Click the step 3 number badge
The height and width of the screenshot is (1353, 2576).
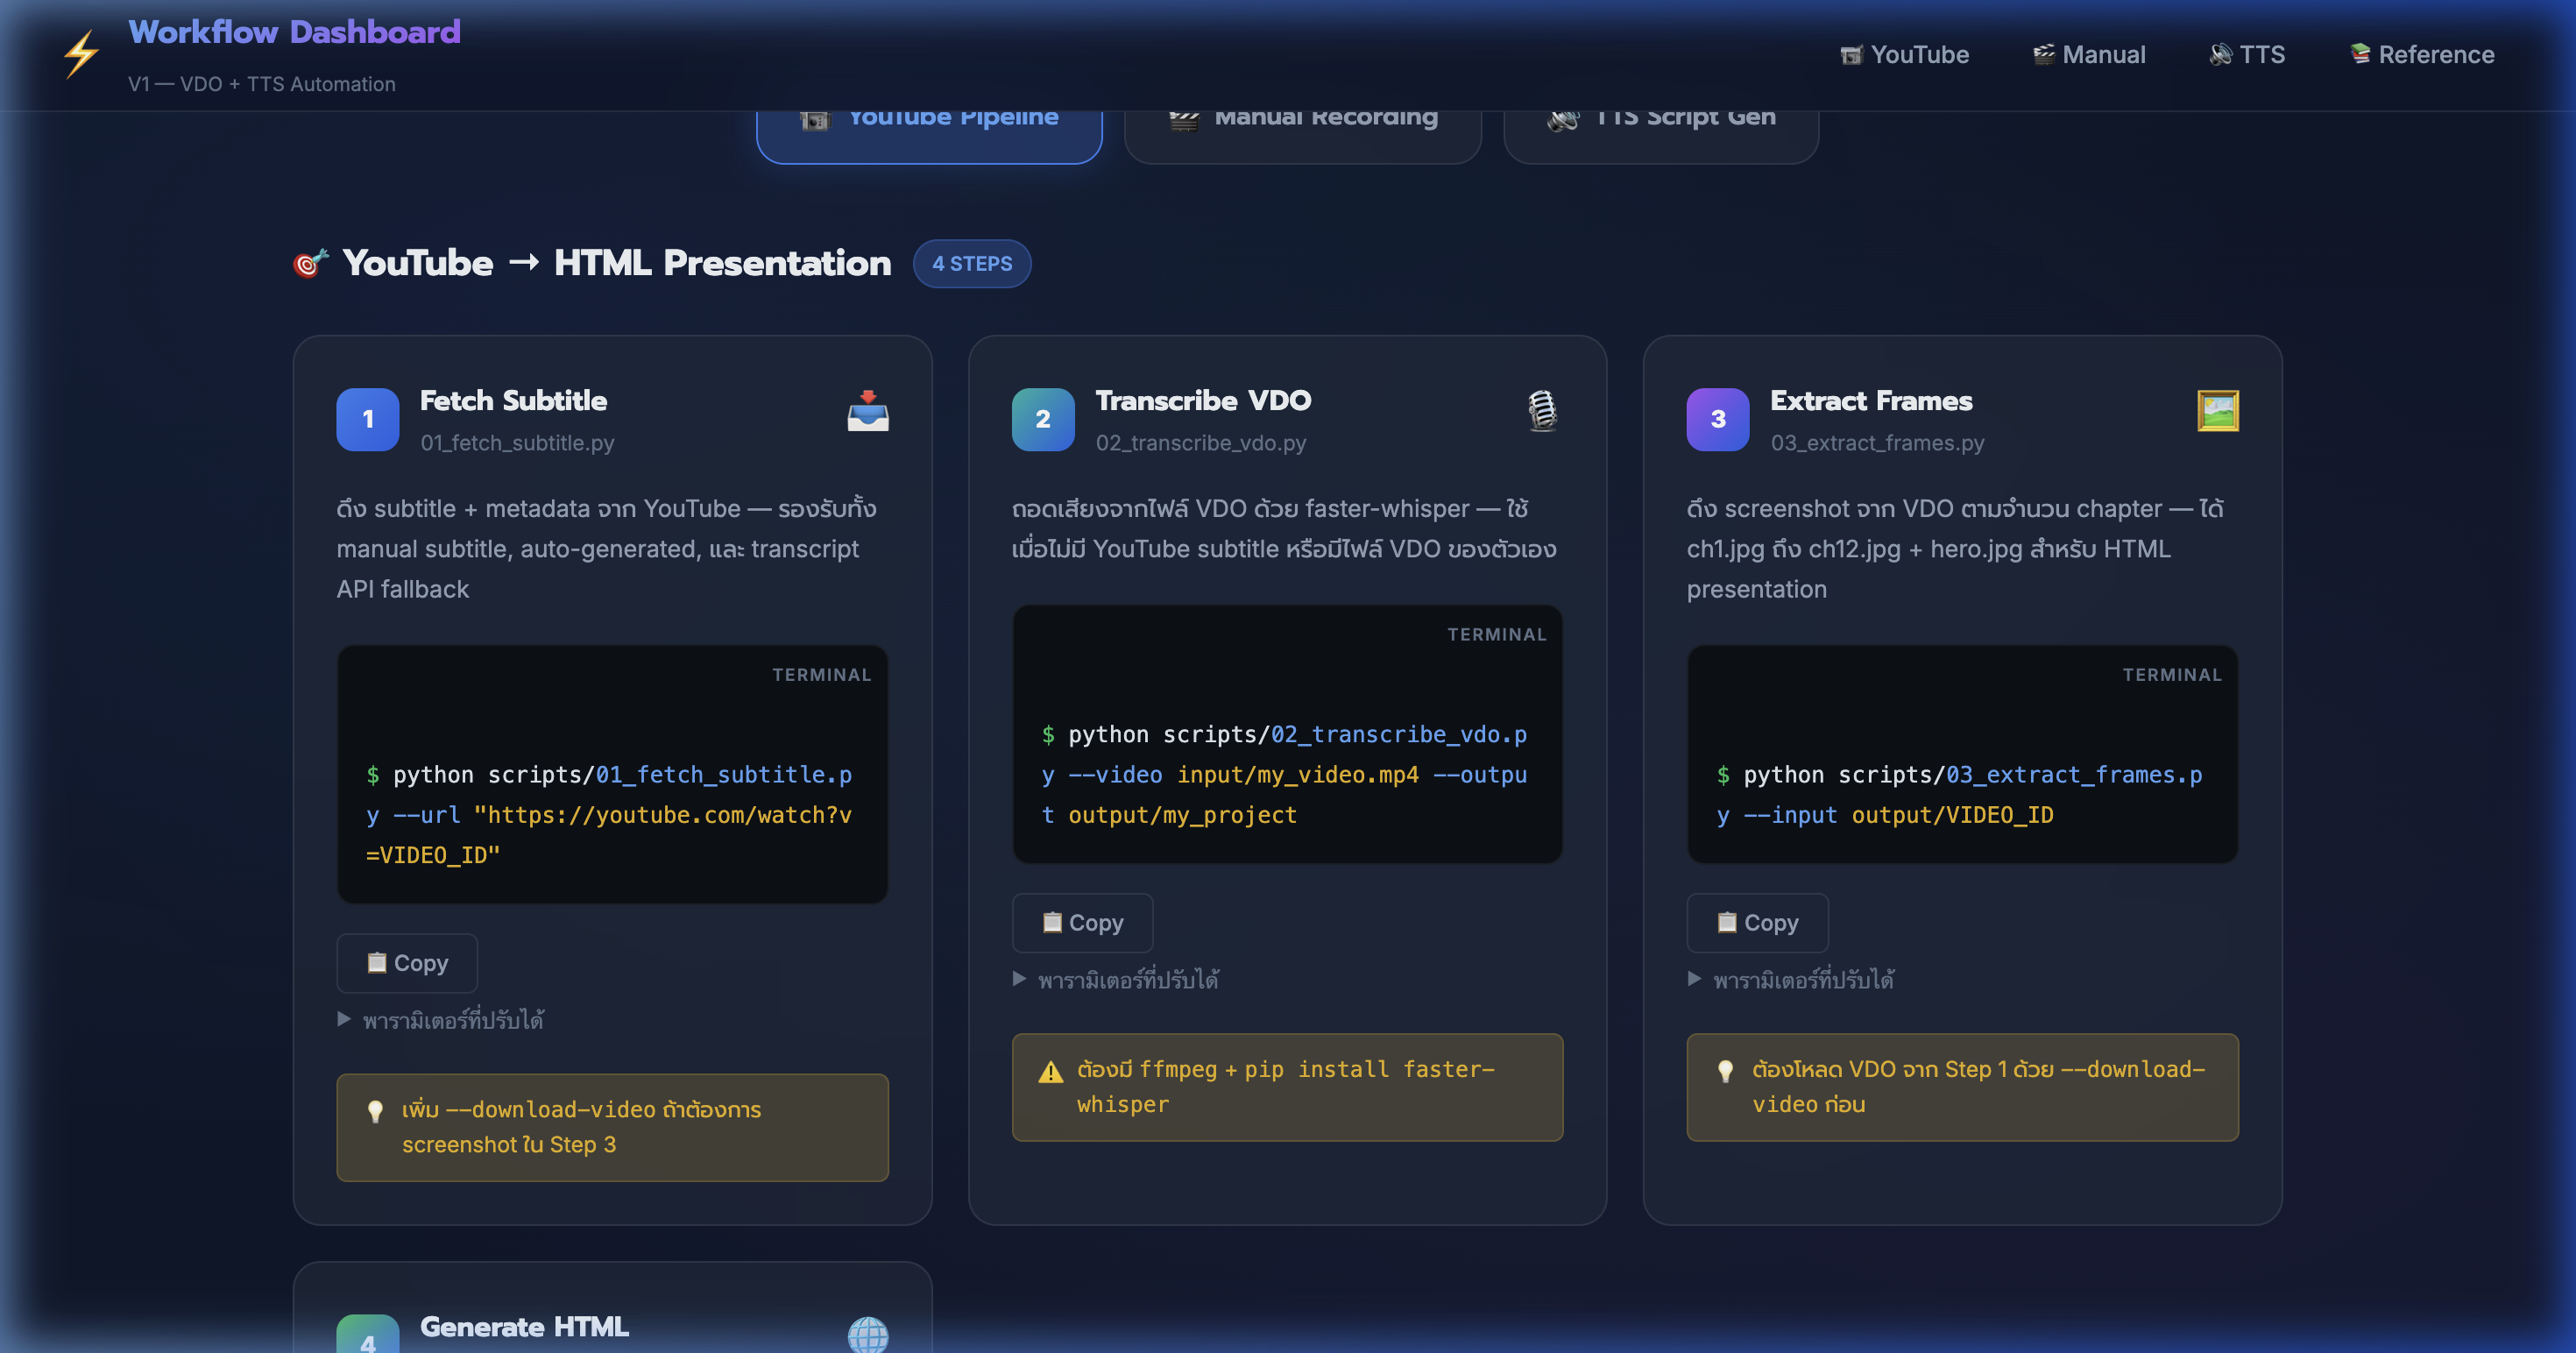tap(1718, 419)
